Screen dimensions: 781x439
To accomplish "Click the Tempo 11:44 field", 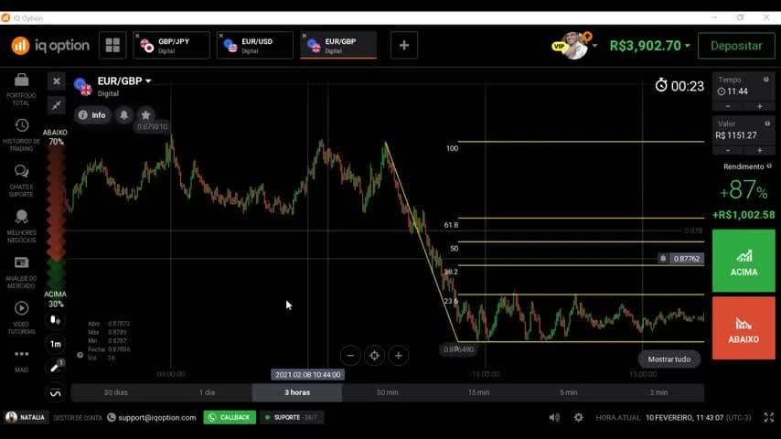I will pyautogui.click(x=744, y=87).
